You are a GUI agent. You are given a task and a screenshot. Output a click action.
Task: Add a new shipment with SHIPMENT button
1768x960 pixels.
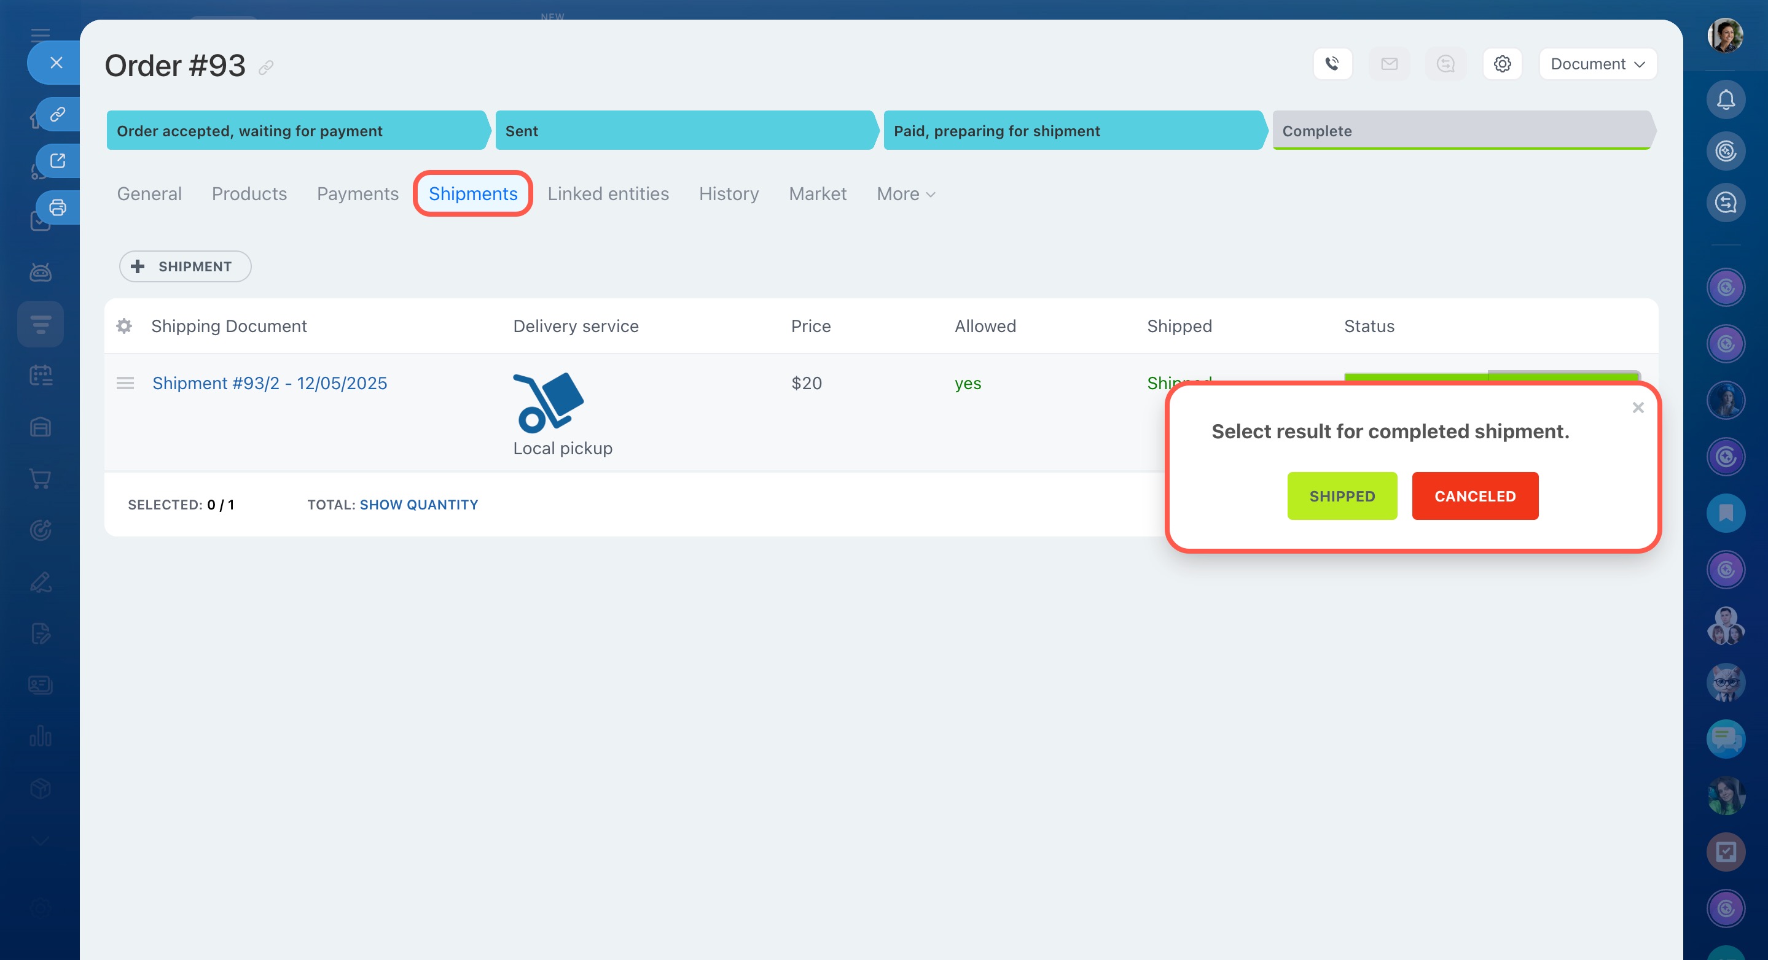[x=185, y=266]
